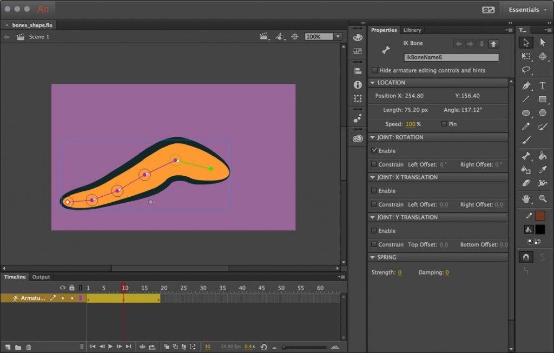This screenshot has height=353, width=554.
Task: Switch to the Library tab
Action: click(x=412, y=30)
